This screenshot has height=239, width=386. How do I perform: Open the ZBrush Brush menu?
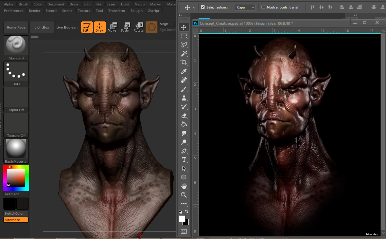(x=23, y=4)
